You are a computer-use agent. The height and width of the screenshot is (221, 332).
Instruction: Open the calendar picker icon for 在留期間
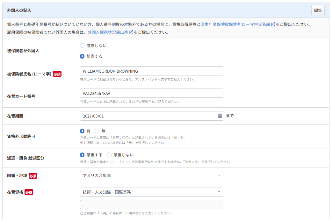pos(220,116)
